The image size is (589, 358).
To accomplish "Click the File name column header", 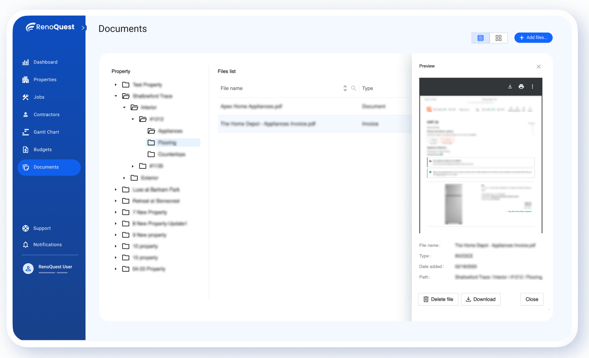I will click(x=232, y=88).
